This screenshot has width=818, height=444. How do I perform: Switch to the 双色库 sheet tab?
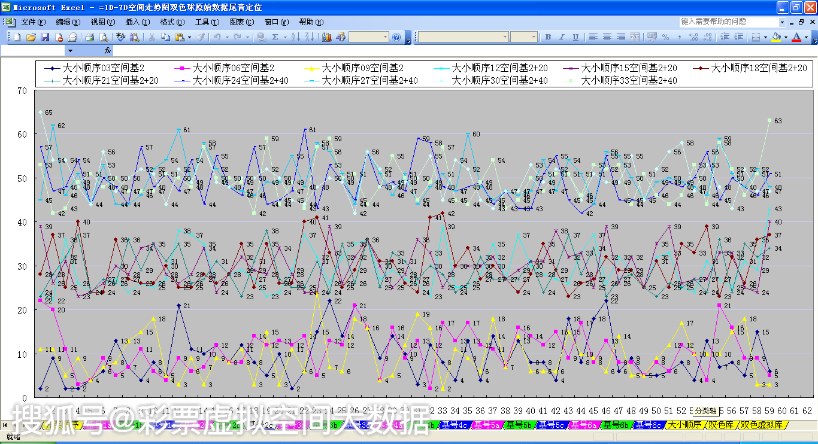pyautogui.click(x=720, y=425)
